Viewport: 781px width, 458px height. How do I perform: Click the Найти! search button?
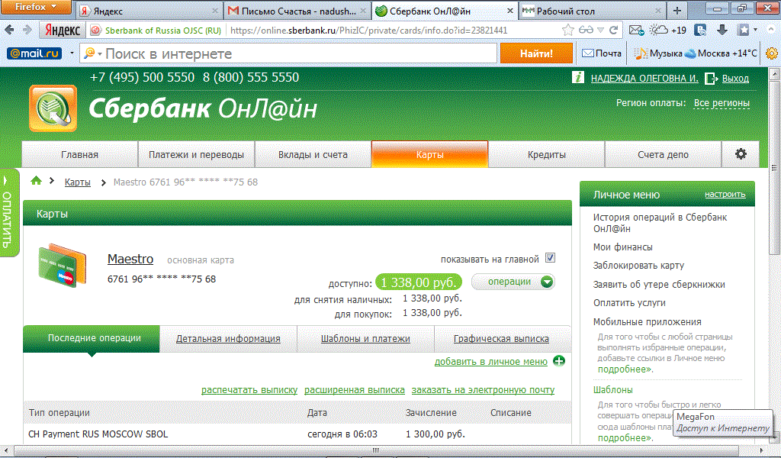(536, 53)
